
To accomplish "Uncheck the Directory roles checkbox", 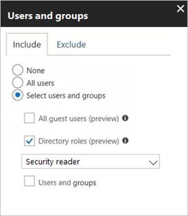I will tap(29, 141).
